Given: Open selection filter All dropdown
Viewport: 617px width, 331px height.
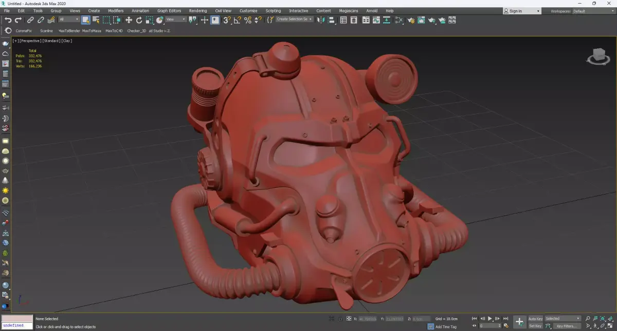Looking at the screenshot, I should tap(69, 20).
